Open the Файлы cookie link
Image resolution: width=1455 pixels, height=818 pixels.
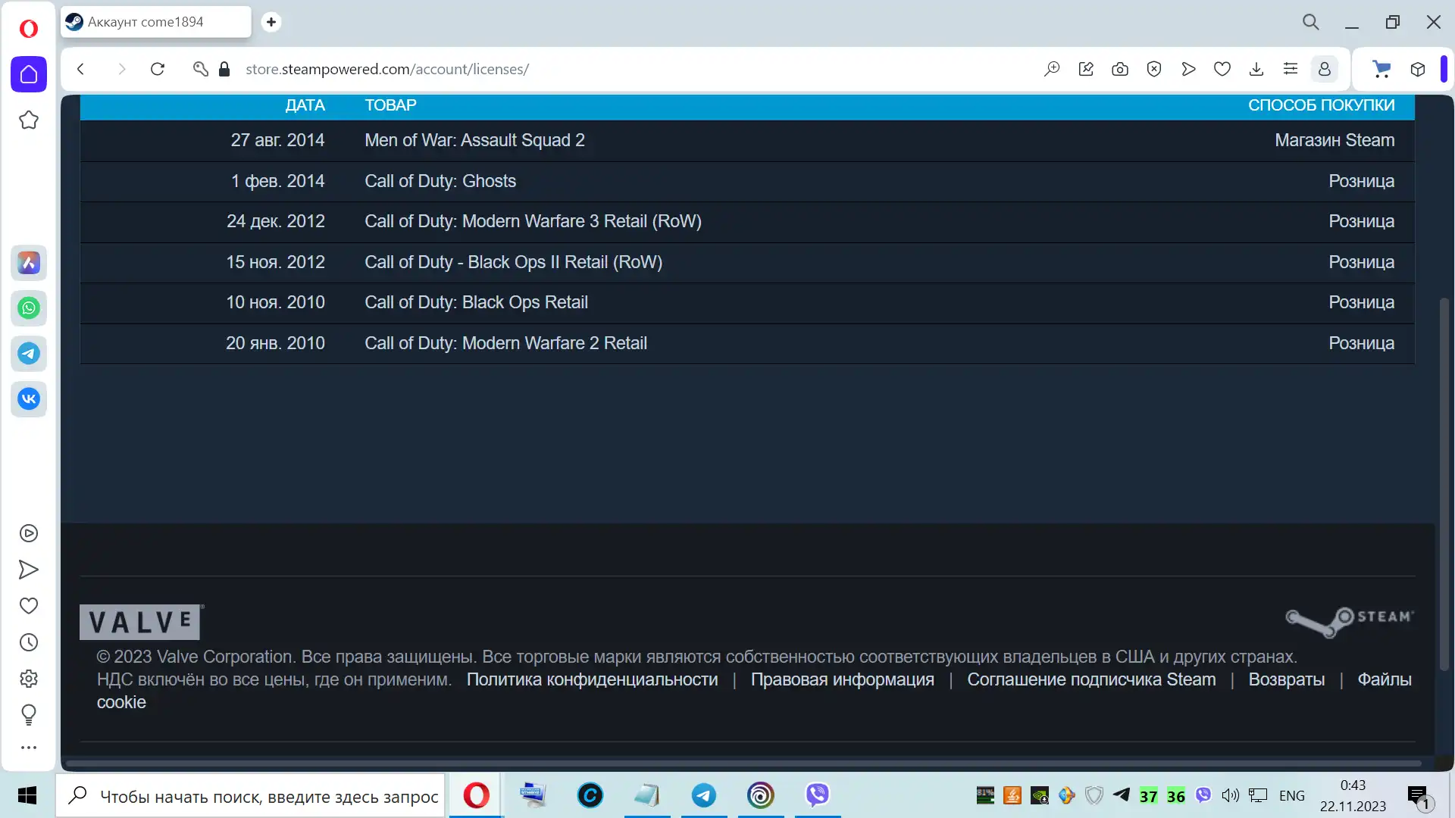tap(1384, 679)
